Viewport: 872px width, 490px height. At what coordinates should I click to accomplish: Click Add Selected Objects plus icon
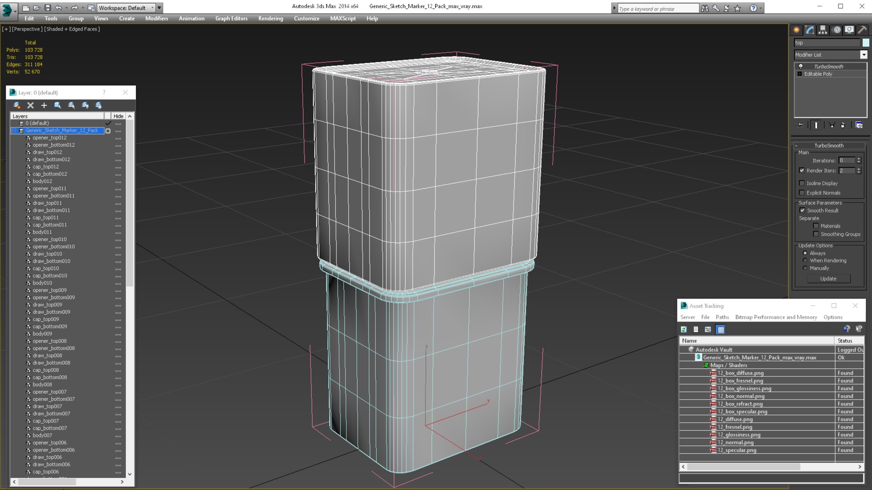[44, 105]
